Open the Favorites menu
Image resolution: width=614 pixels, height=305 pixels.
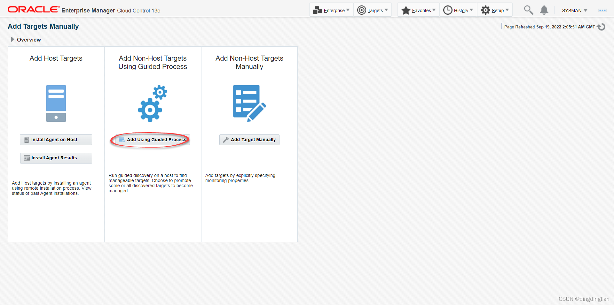[419, 10]
